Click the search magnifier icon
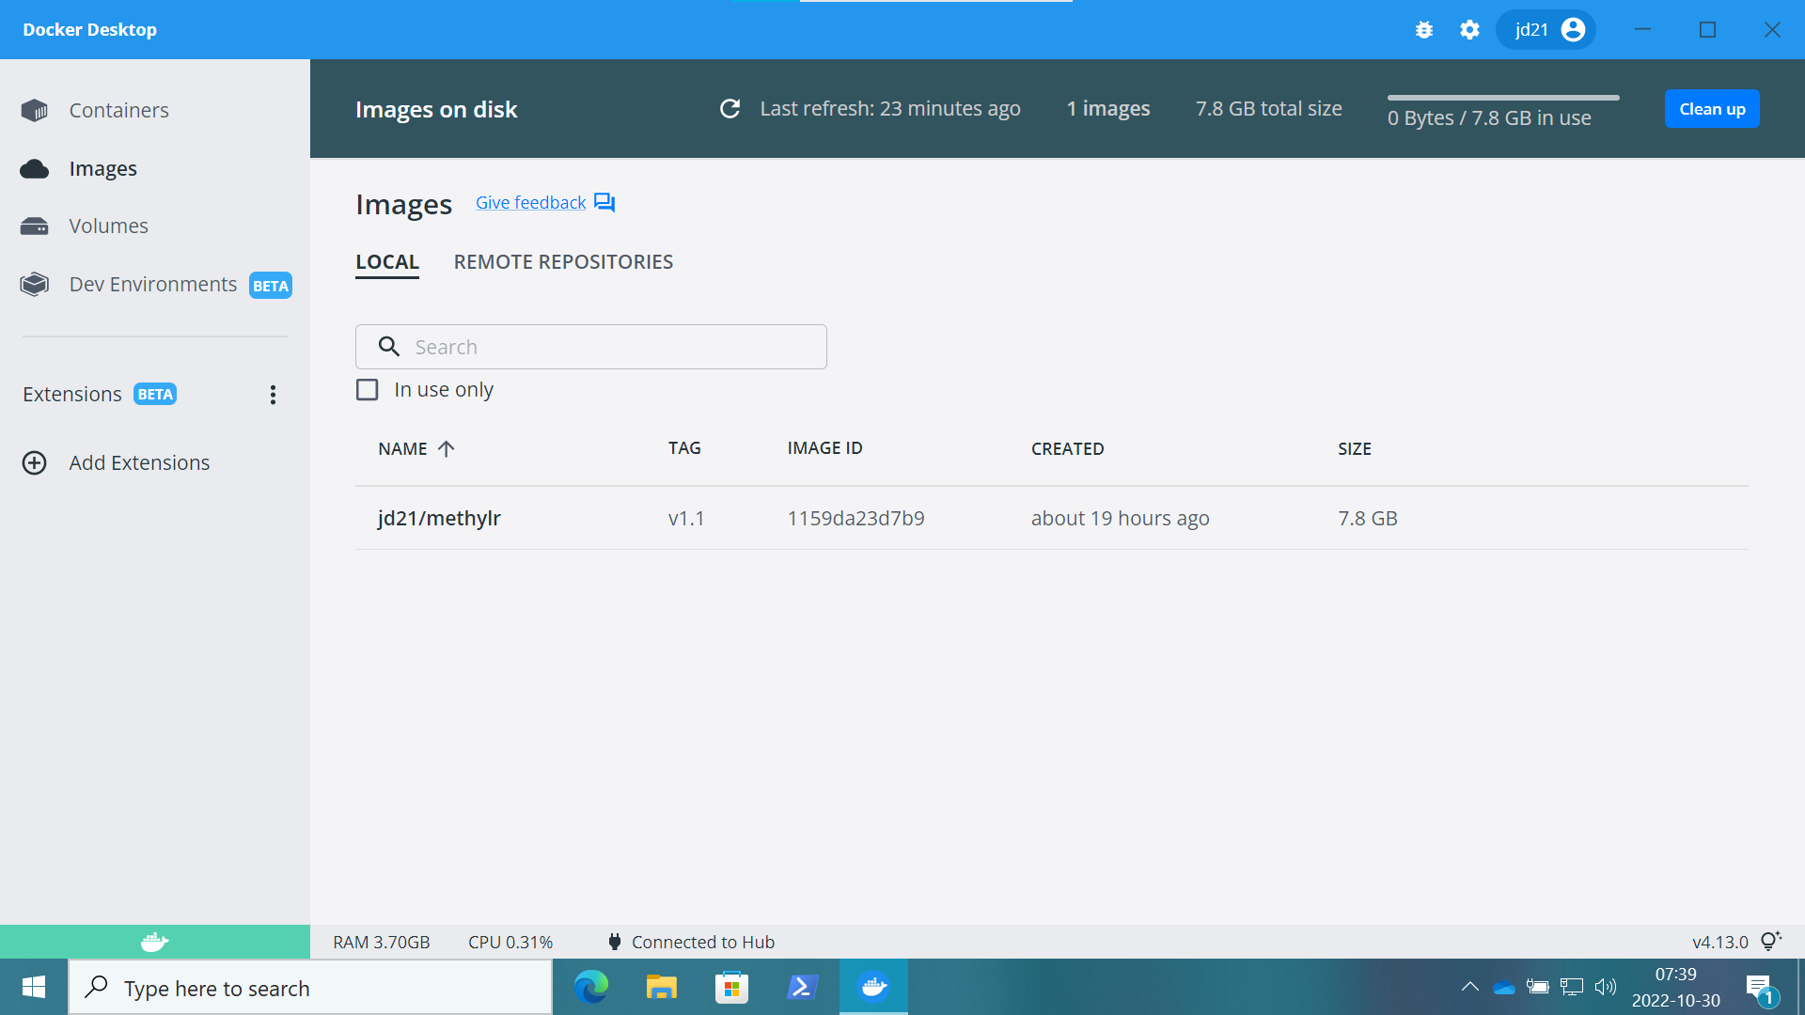Image resolution: width=1805 pixels, height=1015 pixels. [389, 347]
